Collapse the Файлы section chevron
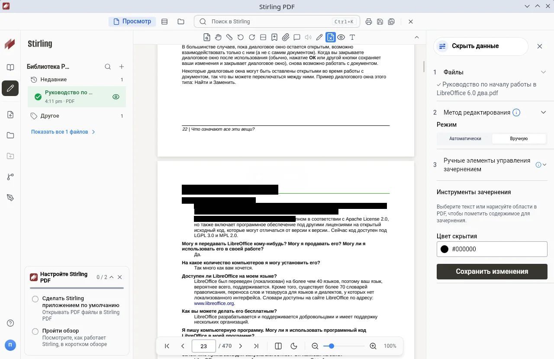The height and width of the screenshot is (359, 554). pos(544,72)
